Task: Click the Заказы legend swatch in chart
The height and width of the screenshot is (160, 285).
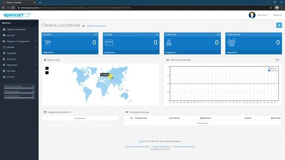Action: [x=269, y=68]
